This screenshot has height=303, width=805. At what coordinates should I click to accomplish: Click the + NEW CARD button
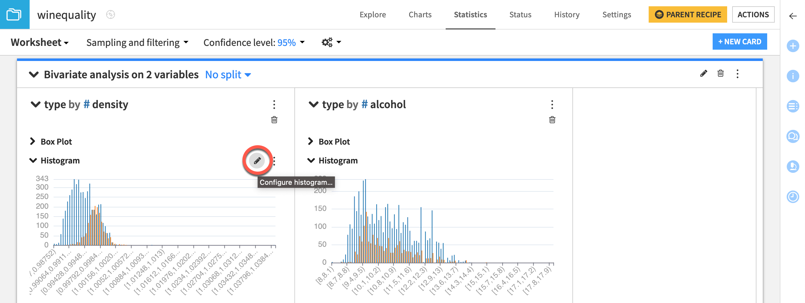740,41
